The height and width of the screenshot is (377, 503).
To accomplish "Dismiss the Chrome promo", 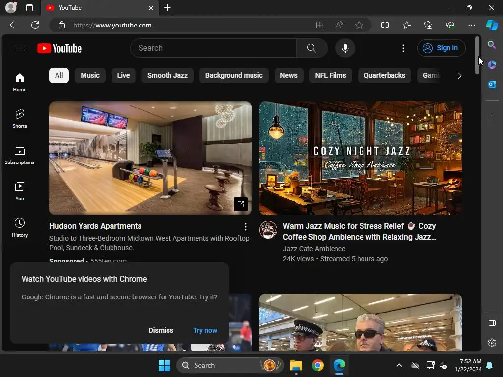I will coord(161,330).
